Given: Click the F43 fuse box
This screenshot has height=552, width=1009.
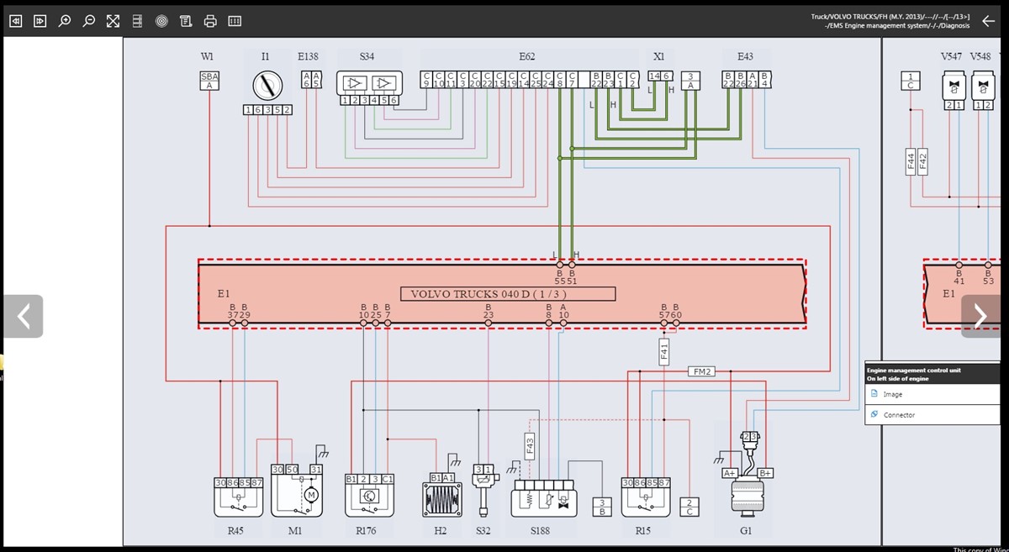Looking at the screenshot, I should pyautogui.click(x=529, y=444).
